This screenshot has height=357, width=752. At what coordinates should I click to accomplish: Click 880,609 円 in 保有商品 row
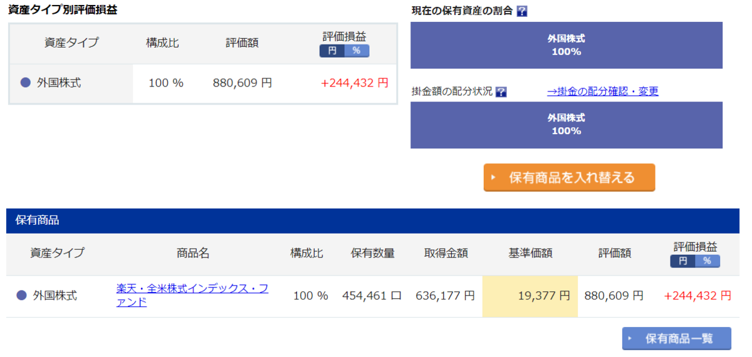(614, 296)
